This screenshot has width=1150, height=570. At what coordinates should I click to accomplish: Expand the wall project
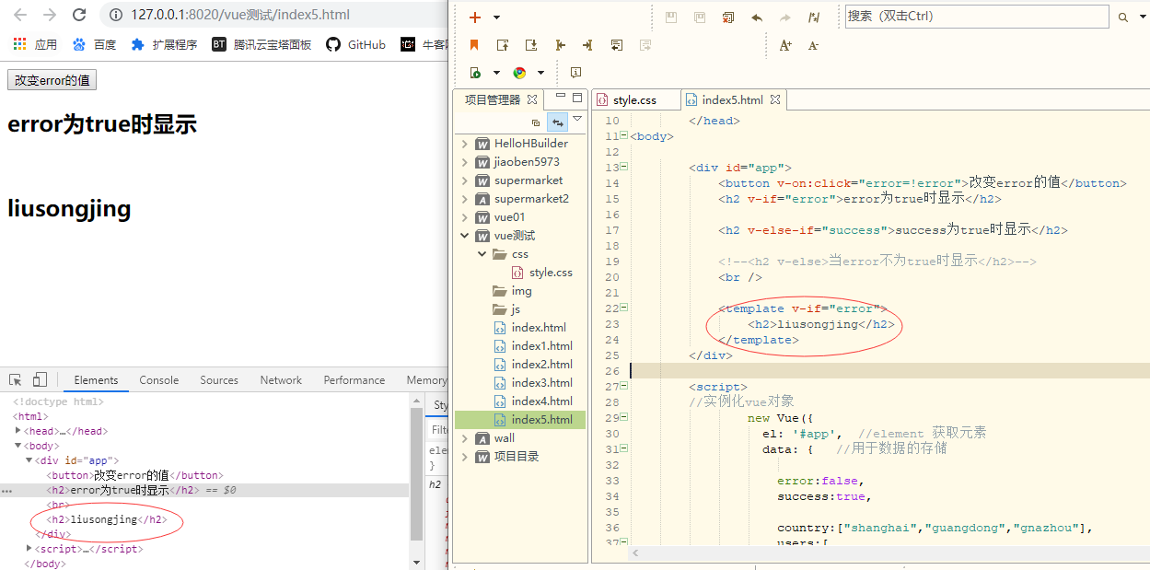click(465, 438)
